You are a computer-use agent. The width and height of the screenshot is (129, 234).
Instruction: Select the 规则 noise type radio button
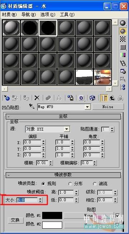coord(43,184)
